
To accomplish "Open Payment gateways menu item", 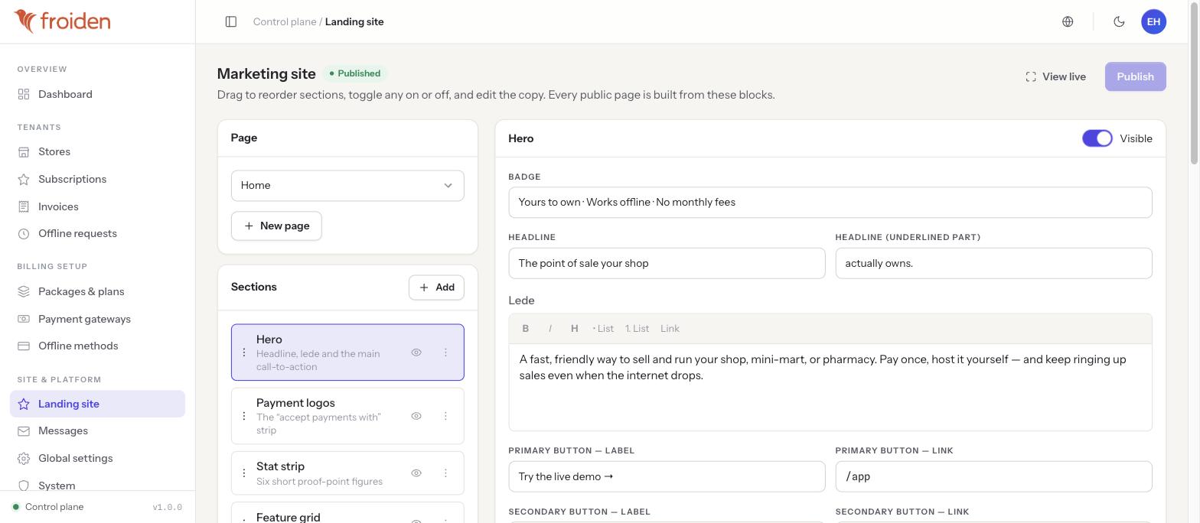I will (x=97, y=319).
